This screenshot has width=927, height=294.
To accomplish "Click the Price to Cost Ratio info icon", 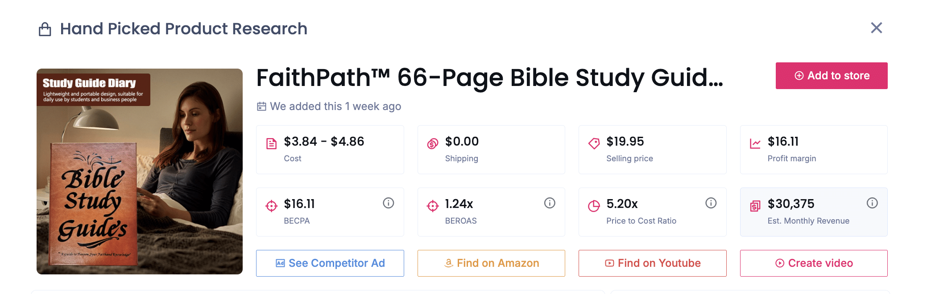I will [711, 203].
